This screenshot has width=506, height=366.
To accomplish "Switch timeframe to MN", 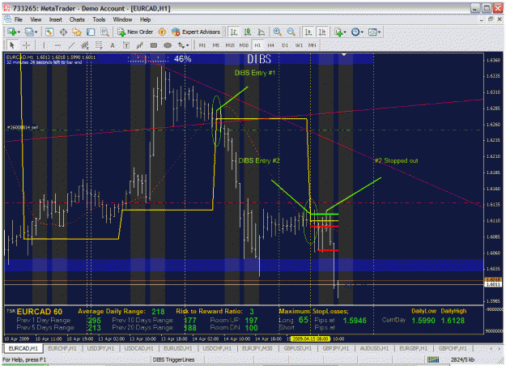I will click(x=312, y=45).
